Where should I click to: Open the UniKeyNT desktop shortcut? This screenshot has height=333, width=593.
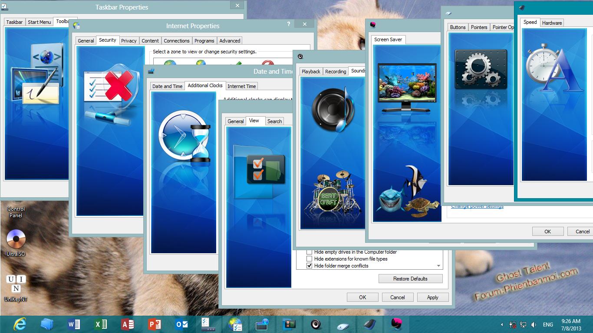point(16,284)
